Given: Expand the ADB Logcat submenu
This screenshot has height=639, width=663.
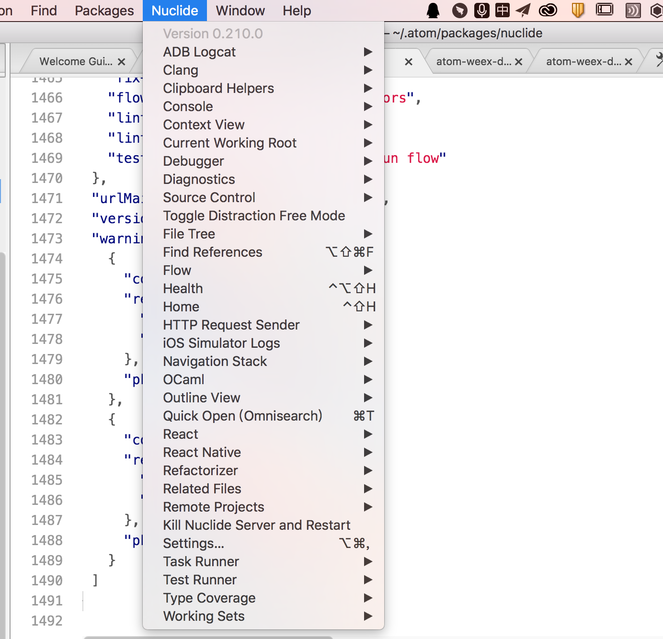Looking at the screenshot, I should click(263, 52).
